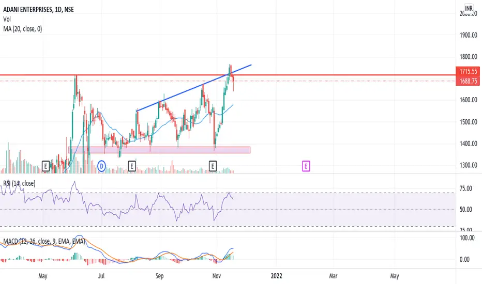
Task: Click the 1600.00 price axis label
Action: (x=469, y=100)
